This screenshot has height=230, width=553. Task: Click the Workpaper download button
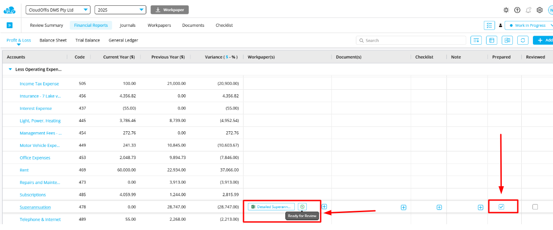click(169, 10)
